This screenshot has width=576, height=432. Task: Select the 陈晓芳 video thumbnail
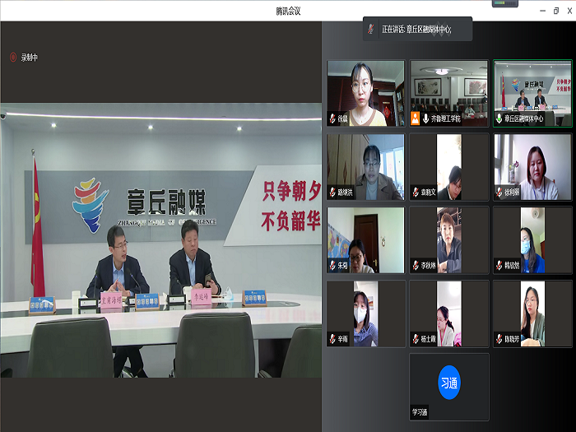point(532,313)
